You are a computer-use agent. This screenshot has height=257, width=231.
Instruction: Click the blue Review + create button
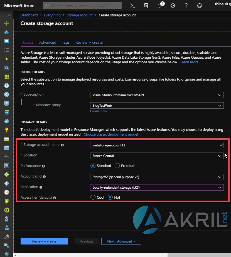[x=44, y=241]
